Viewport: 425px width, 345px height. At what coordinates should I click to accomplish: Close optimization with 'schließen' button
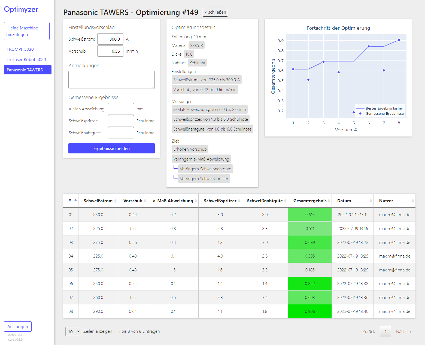[x=215, y=12]
